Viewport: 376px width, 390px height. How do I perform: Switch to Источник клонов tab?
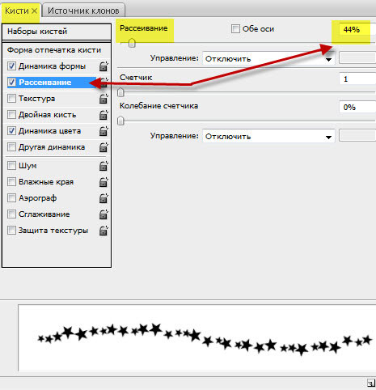[83, 11]
